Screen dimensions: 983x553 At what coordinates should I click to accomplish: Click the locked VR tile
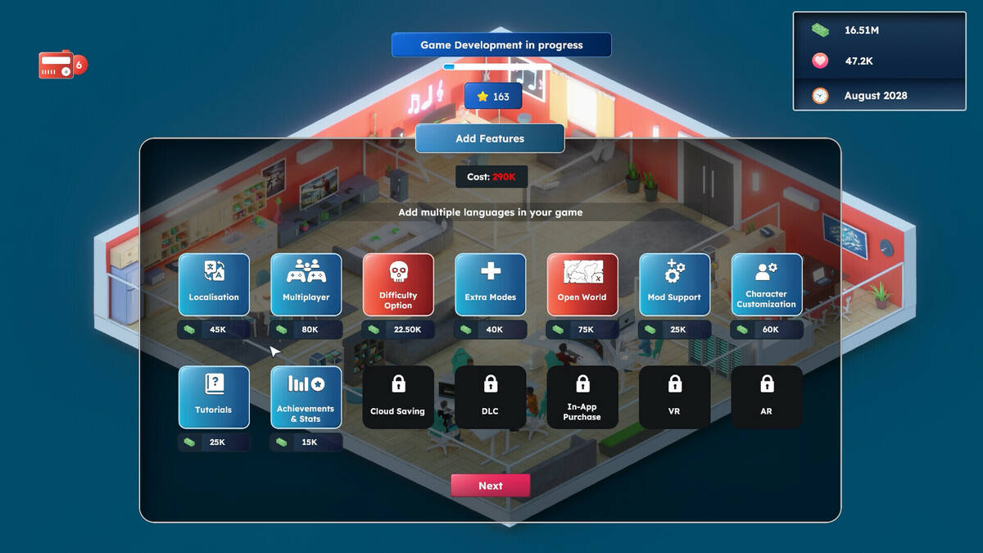[x=674, y=397]
